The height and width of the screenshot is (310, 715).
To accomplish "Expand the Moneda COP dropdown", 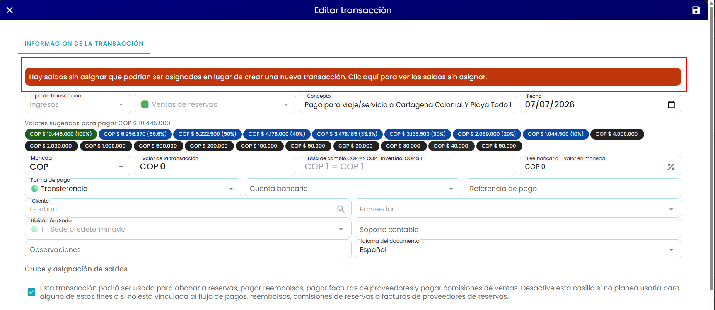I will coord(121,167).
